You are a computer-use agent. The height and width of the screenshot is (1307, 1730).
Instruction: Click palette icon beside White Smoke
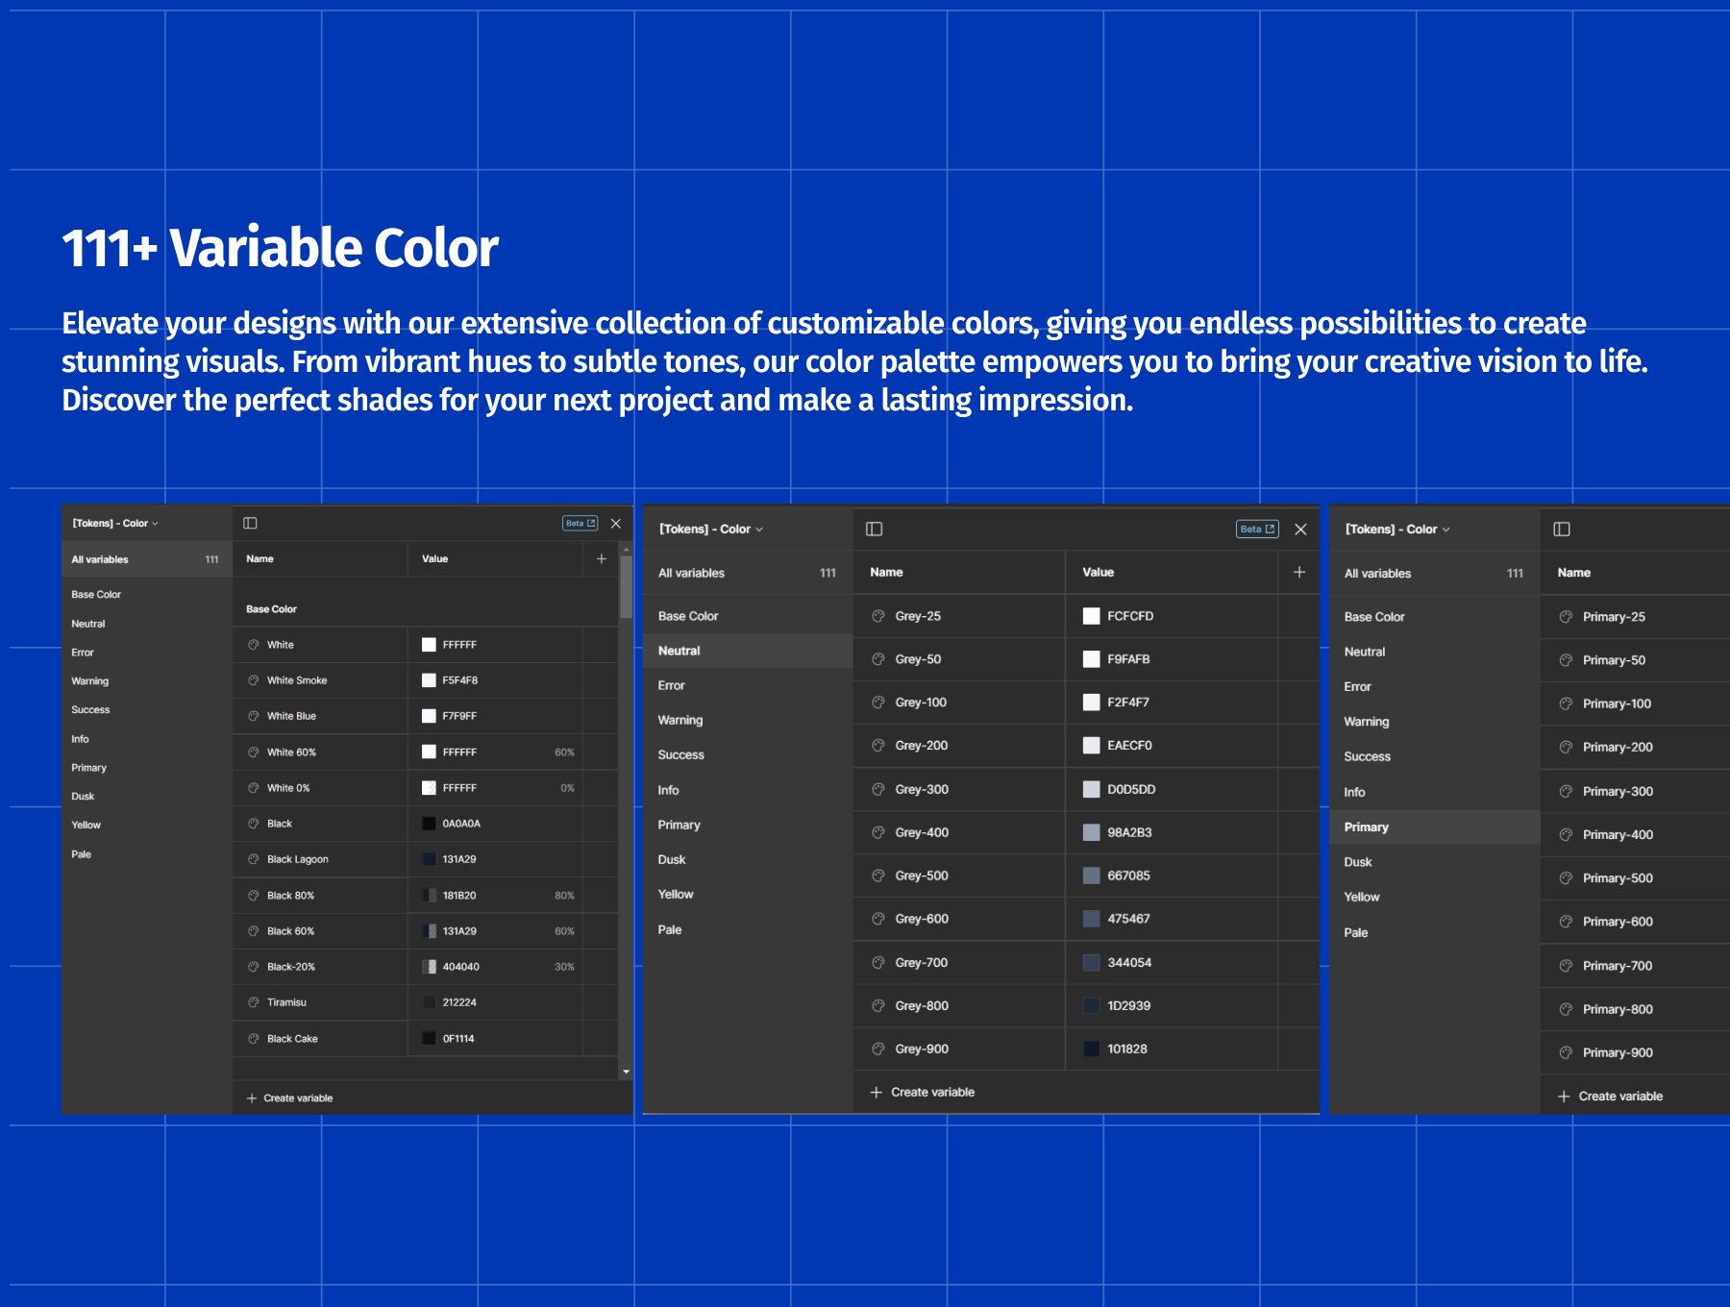[254, 680]
